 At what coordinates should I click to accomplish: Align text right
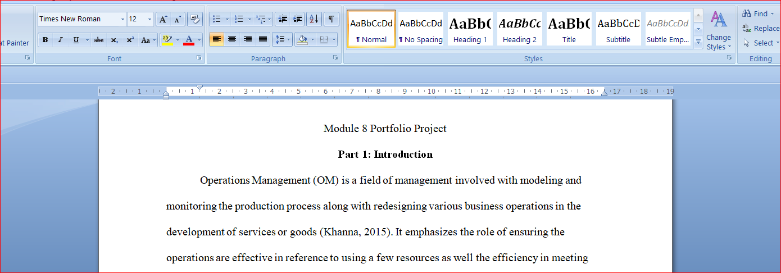(247, 40)
